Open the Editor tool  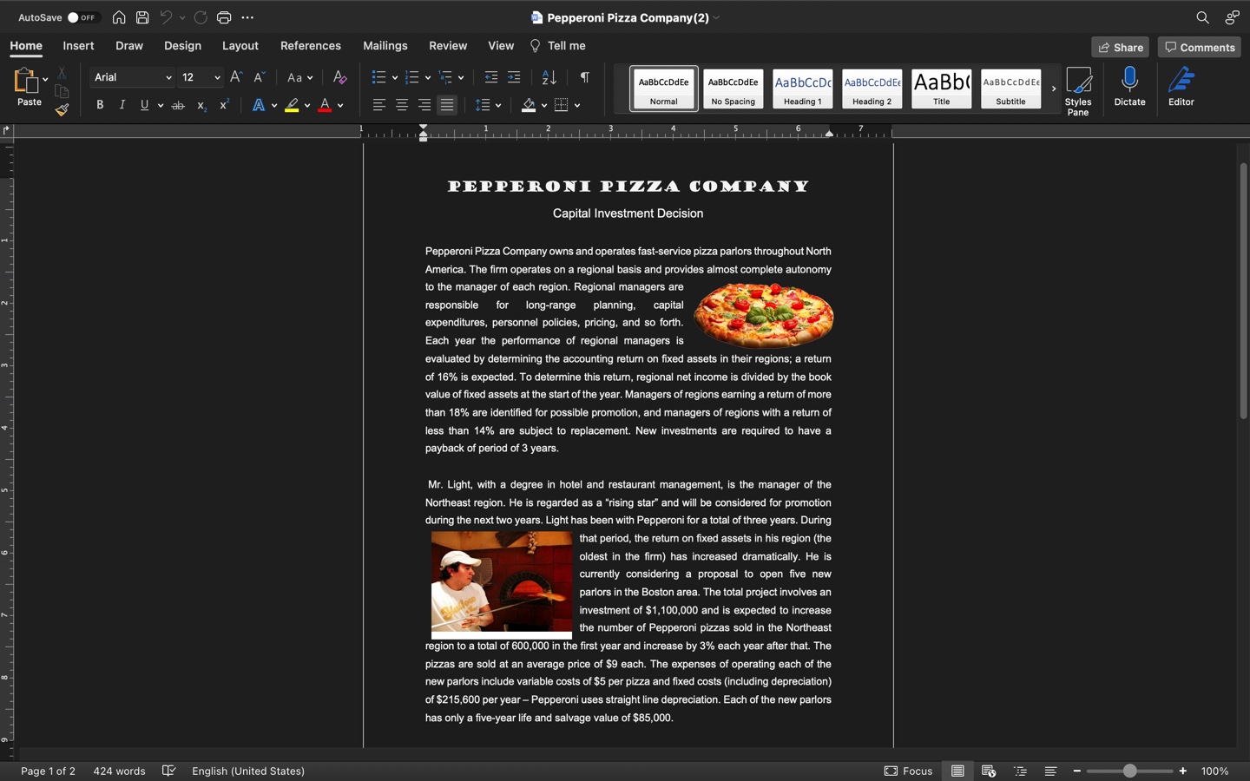[1181, 87]
